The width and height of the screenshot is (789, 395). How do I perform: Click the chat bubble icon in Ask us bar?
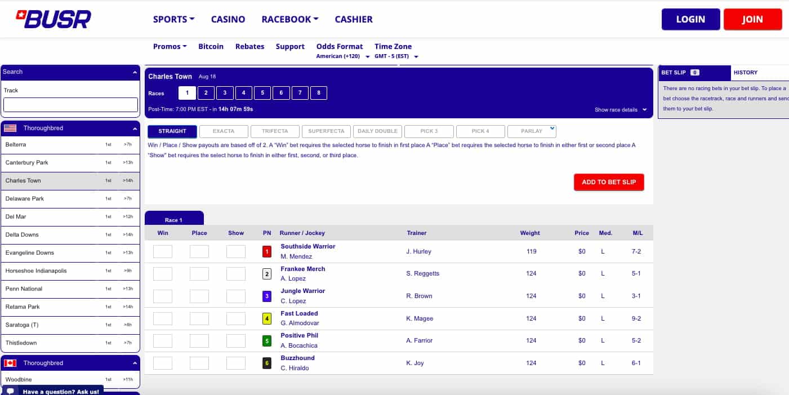pos(10,391)
